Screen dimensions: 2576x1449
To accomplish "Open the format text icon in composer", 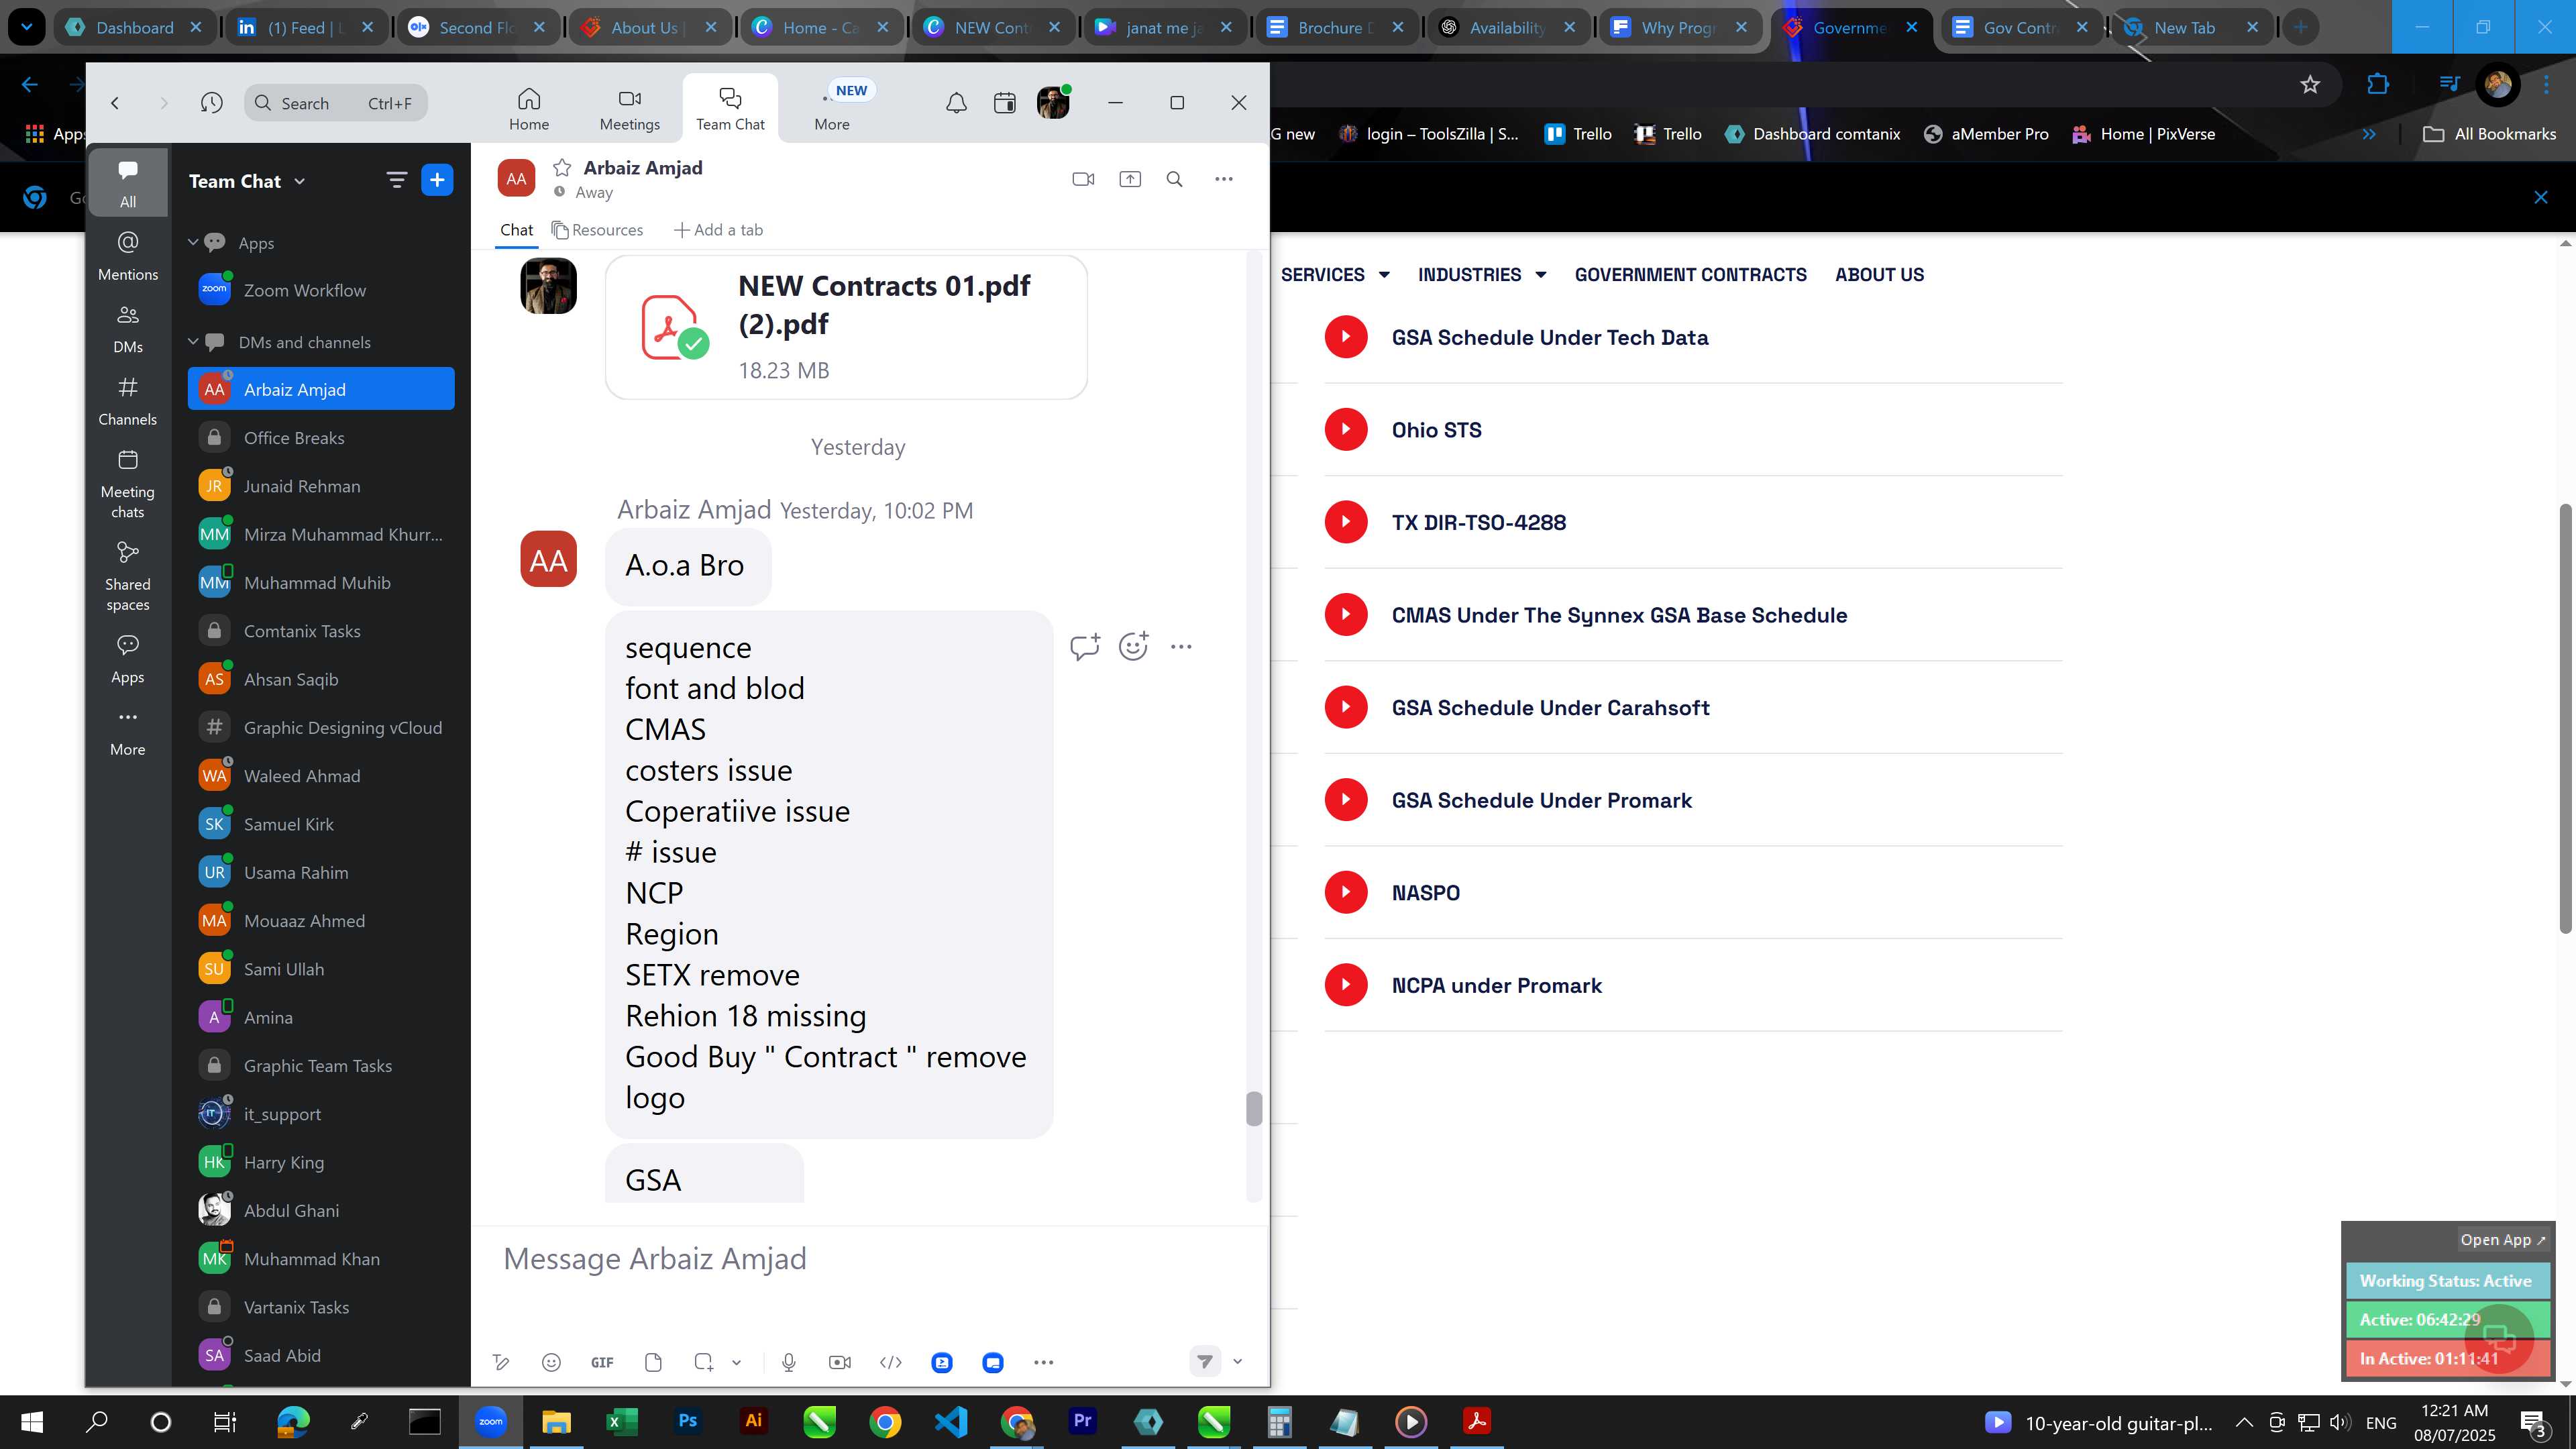I will click(501, 1362).
